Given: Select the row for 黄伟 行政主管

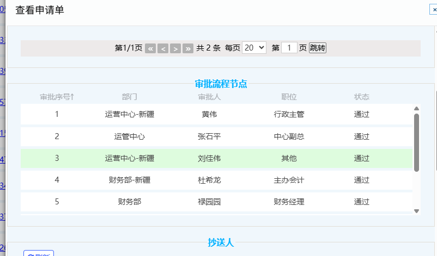Looking at the screenshot, I should point(209,115).
